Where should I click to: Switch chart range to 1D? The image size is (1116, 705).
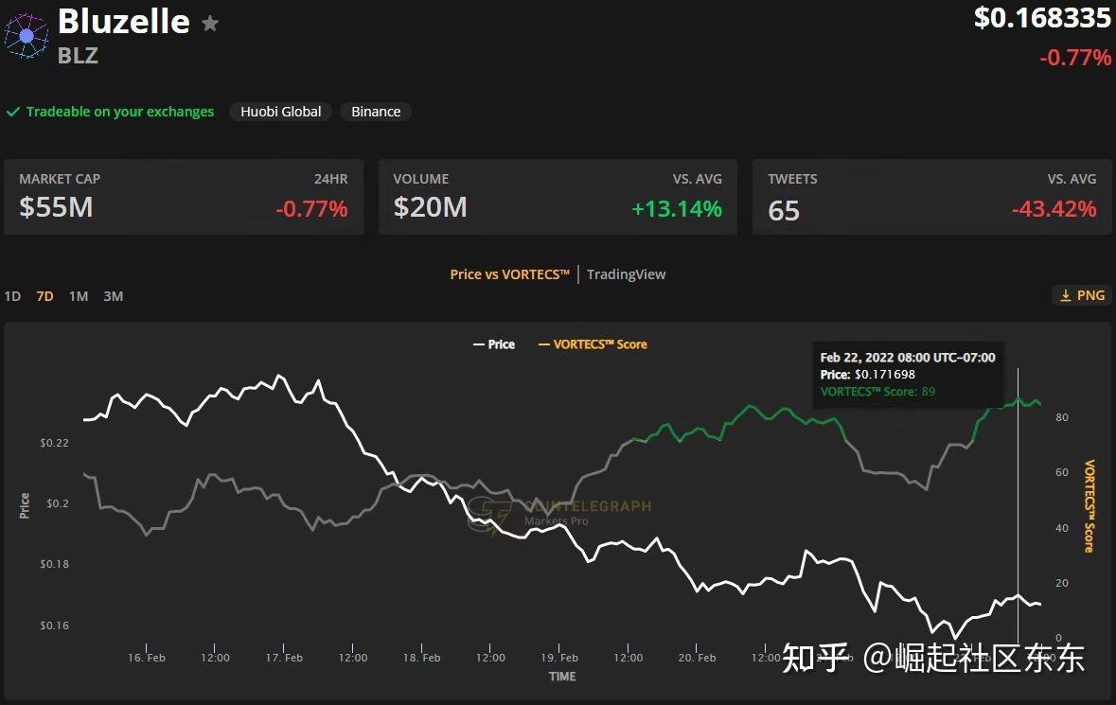[13, 296]
